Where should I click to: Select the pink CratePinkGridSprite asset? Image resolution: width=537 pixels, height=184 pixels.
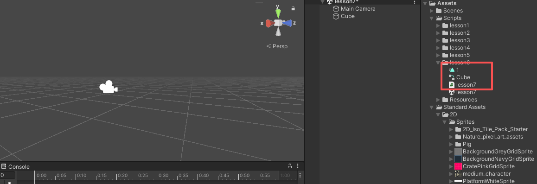(x=485, y=166)
